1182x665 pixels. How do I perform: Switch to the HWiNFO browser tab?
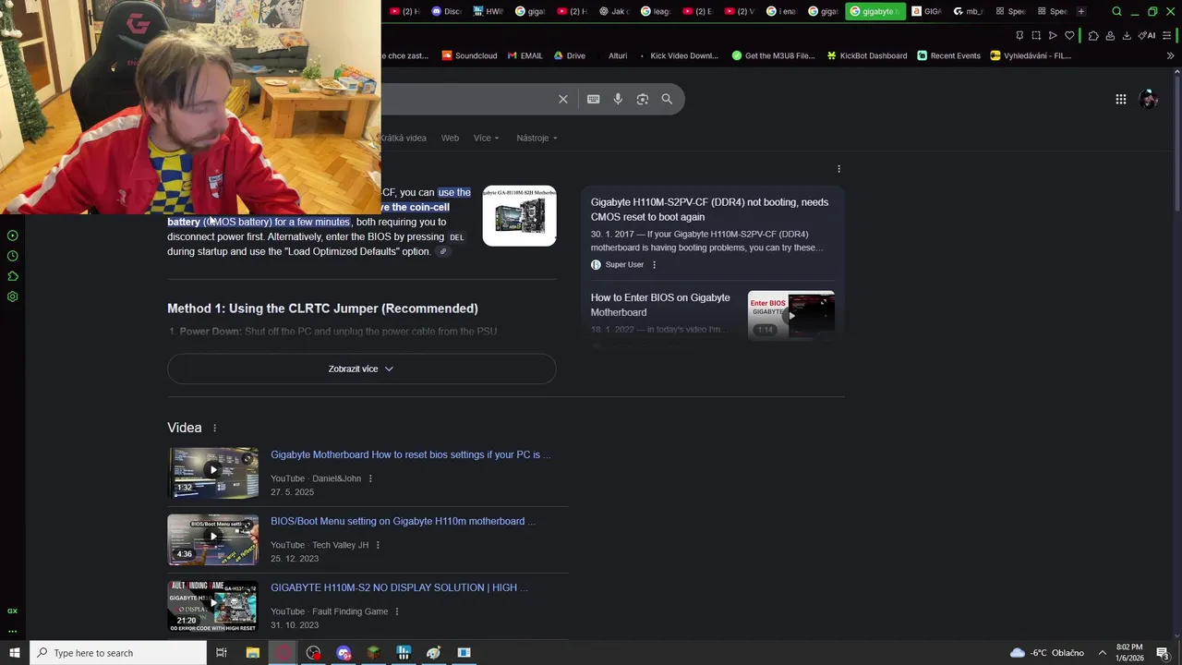[x=488, y=11]
